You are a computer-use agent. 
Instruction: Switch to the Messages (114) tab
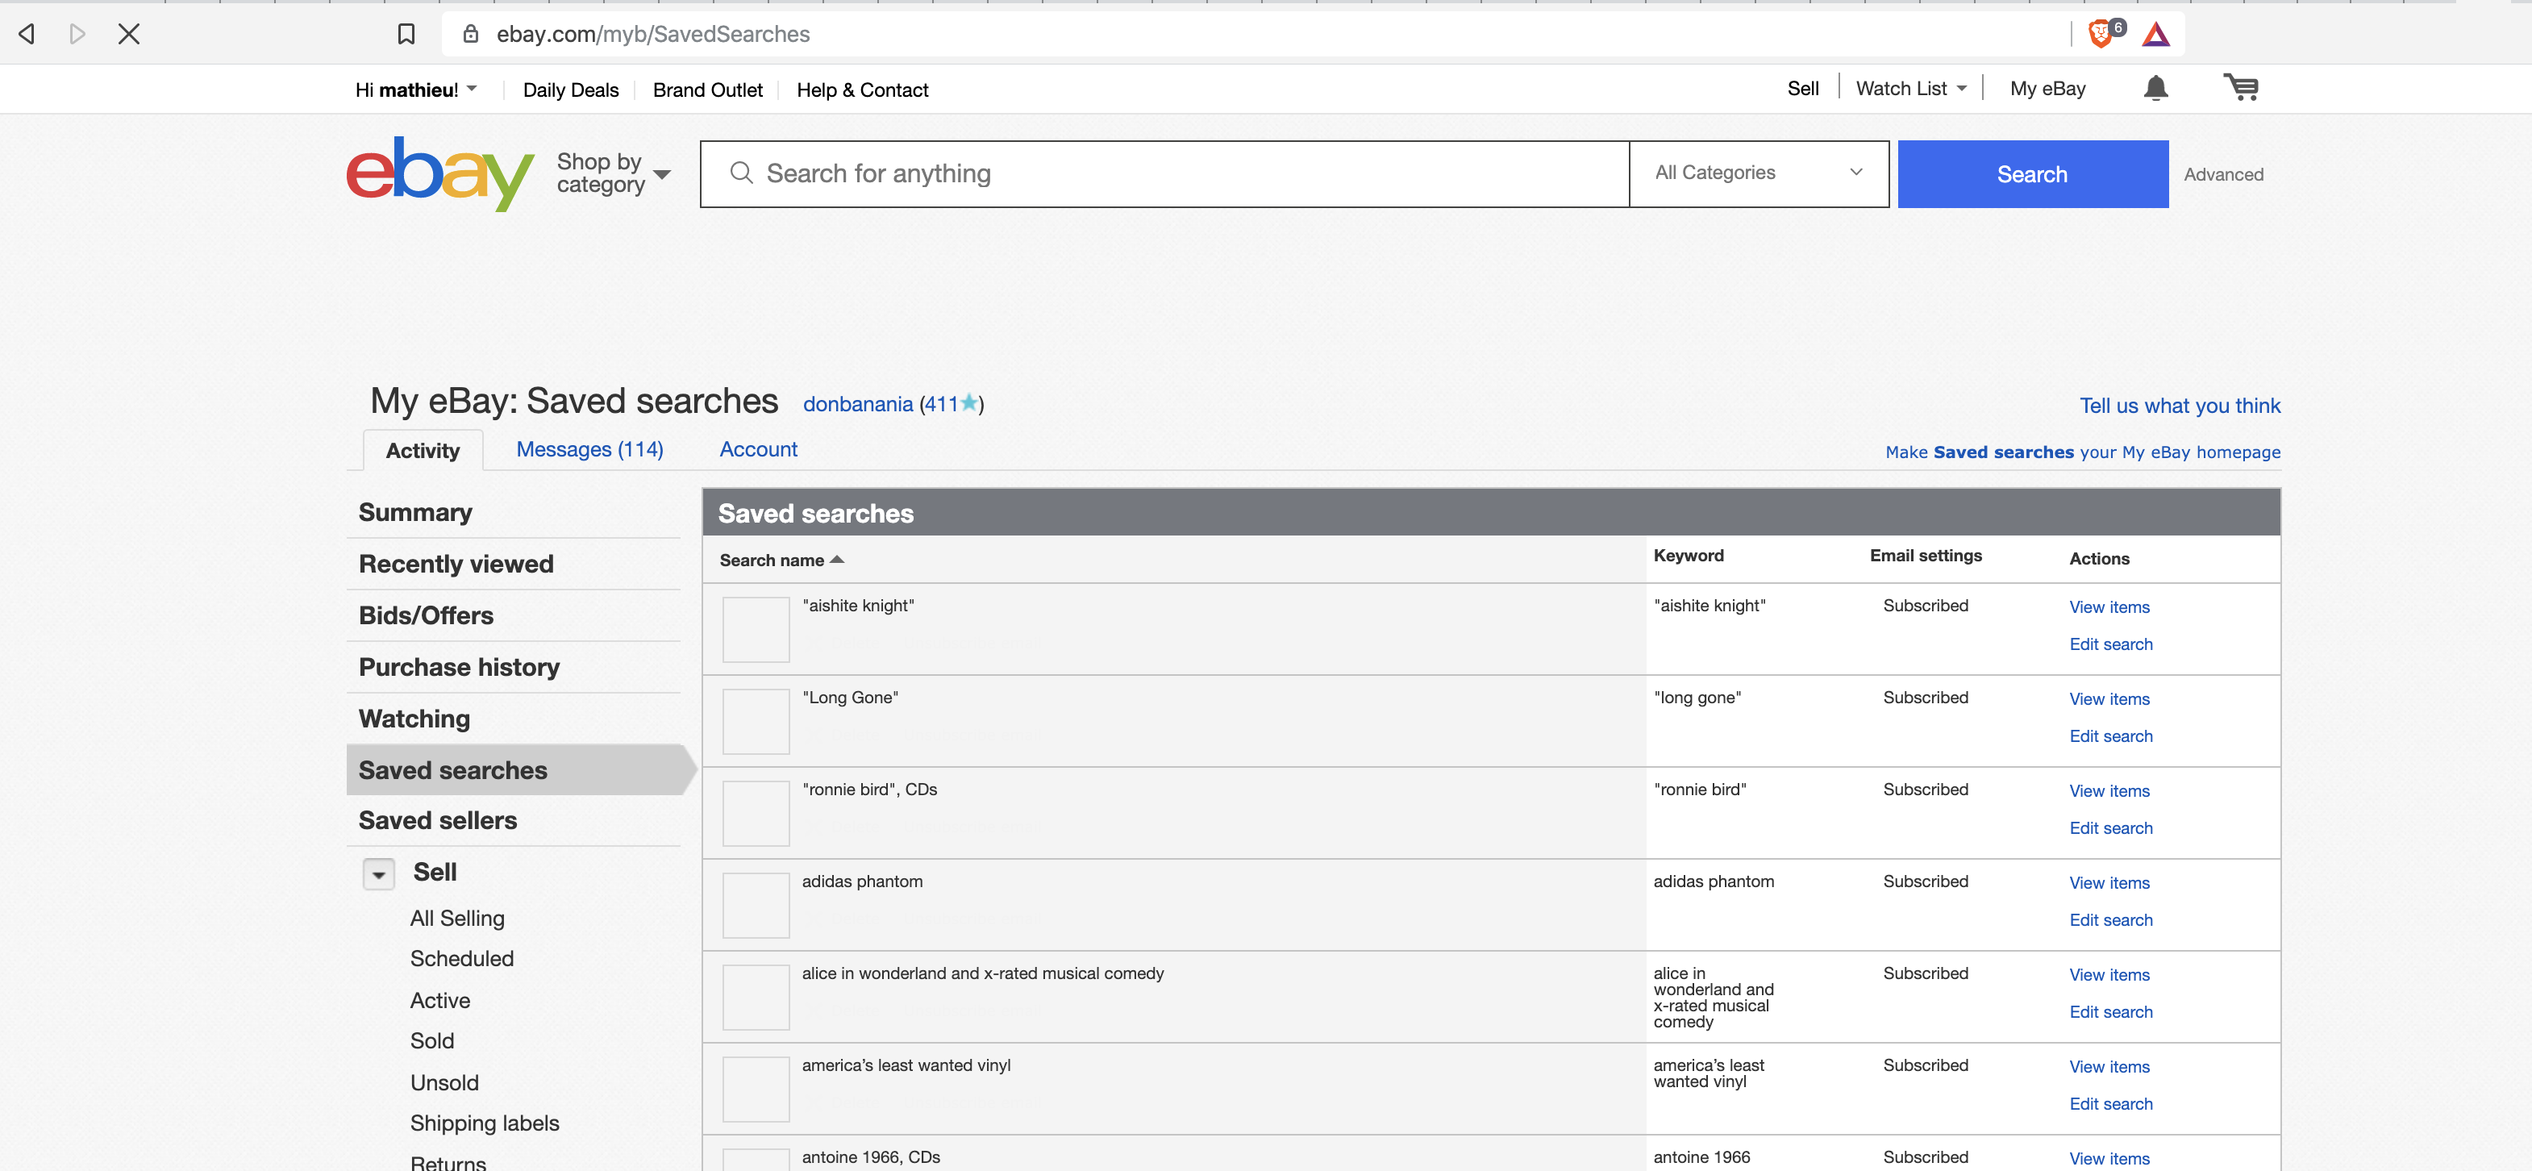589,449
